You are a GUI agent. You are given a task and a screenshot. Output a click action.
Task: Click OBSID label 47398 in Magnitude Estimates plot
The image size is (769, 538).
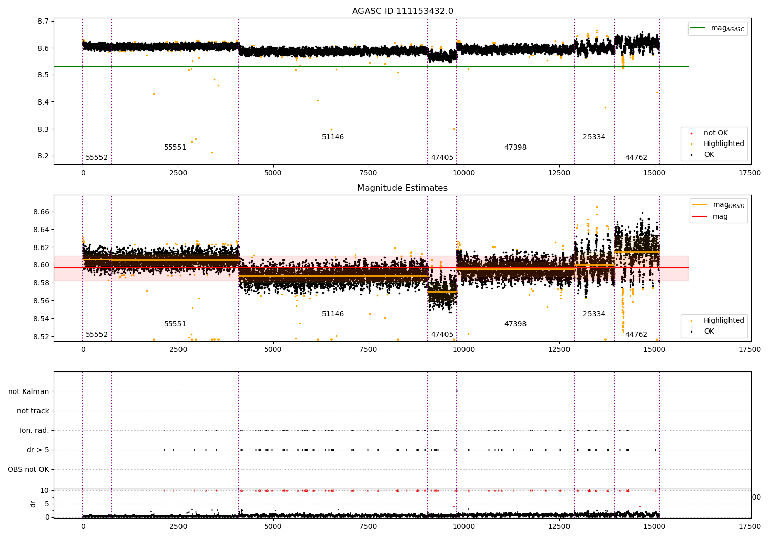pyautogui.click(x=515, y=324)
